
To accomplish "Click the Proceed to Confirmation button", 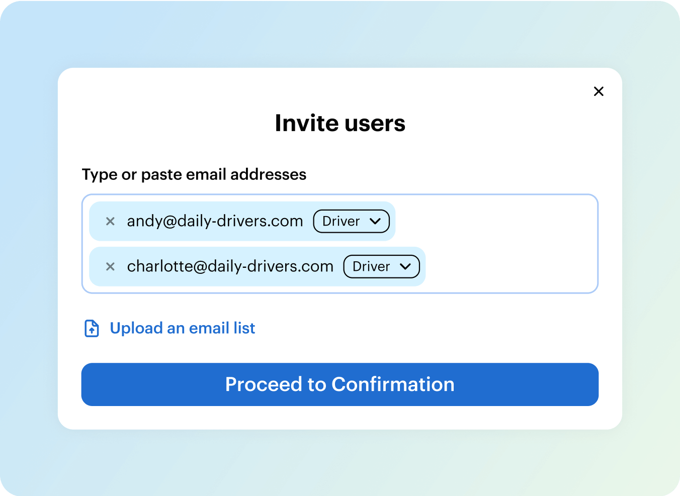I will point(340,384).
